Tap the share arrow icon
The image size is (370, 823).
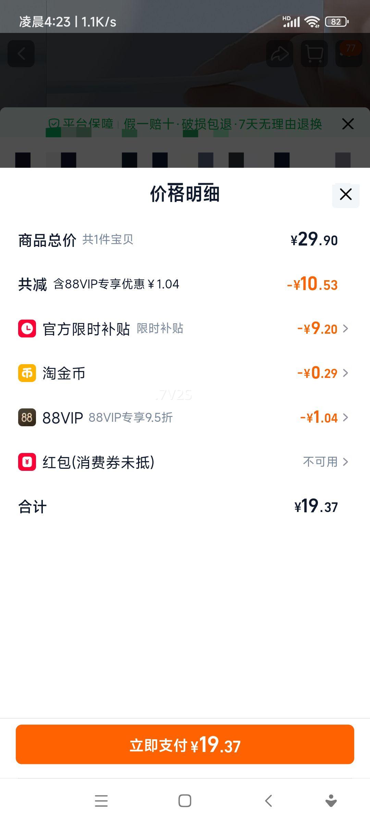(x=280, y=54)
